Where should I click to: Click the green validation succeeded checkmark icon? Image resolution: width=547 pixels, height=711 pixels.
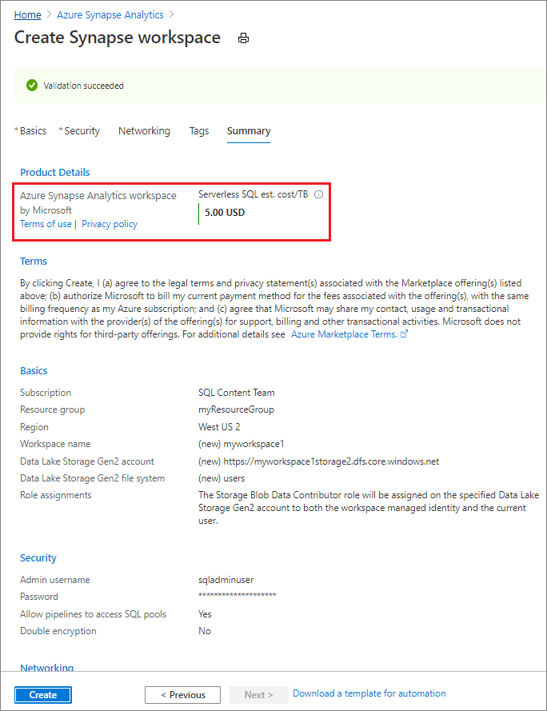pos(32,86)
